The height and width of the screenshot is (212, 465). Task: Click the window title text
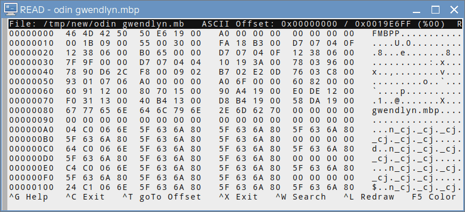click(79, 10)
